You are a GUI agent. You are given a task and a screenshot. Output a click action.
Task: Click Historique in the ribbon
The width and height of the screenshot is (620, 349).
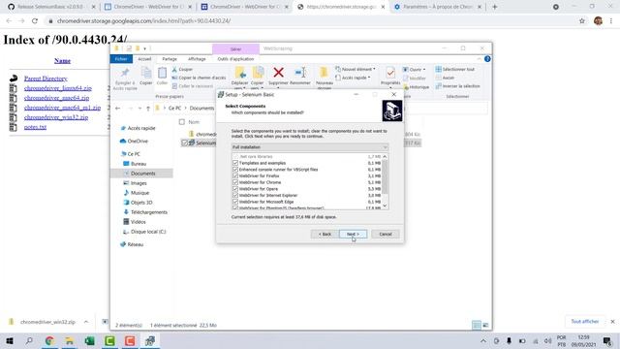pos(416,86)
